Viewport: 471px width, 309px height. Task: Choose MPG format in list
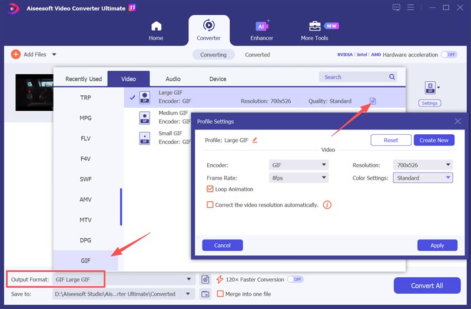coord(85,118)
